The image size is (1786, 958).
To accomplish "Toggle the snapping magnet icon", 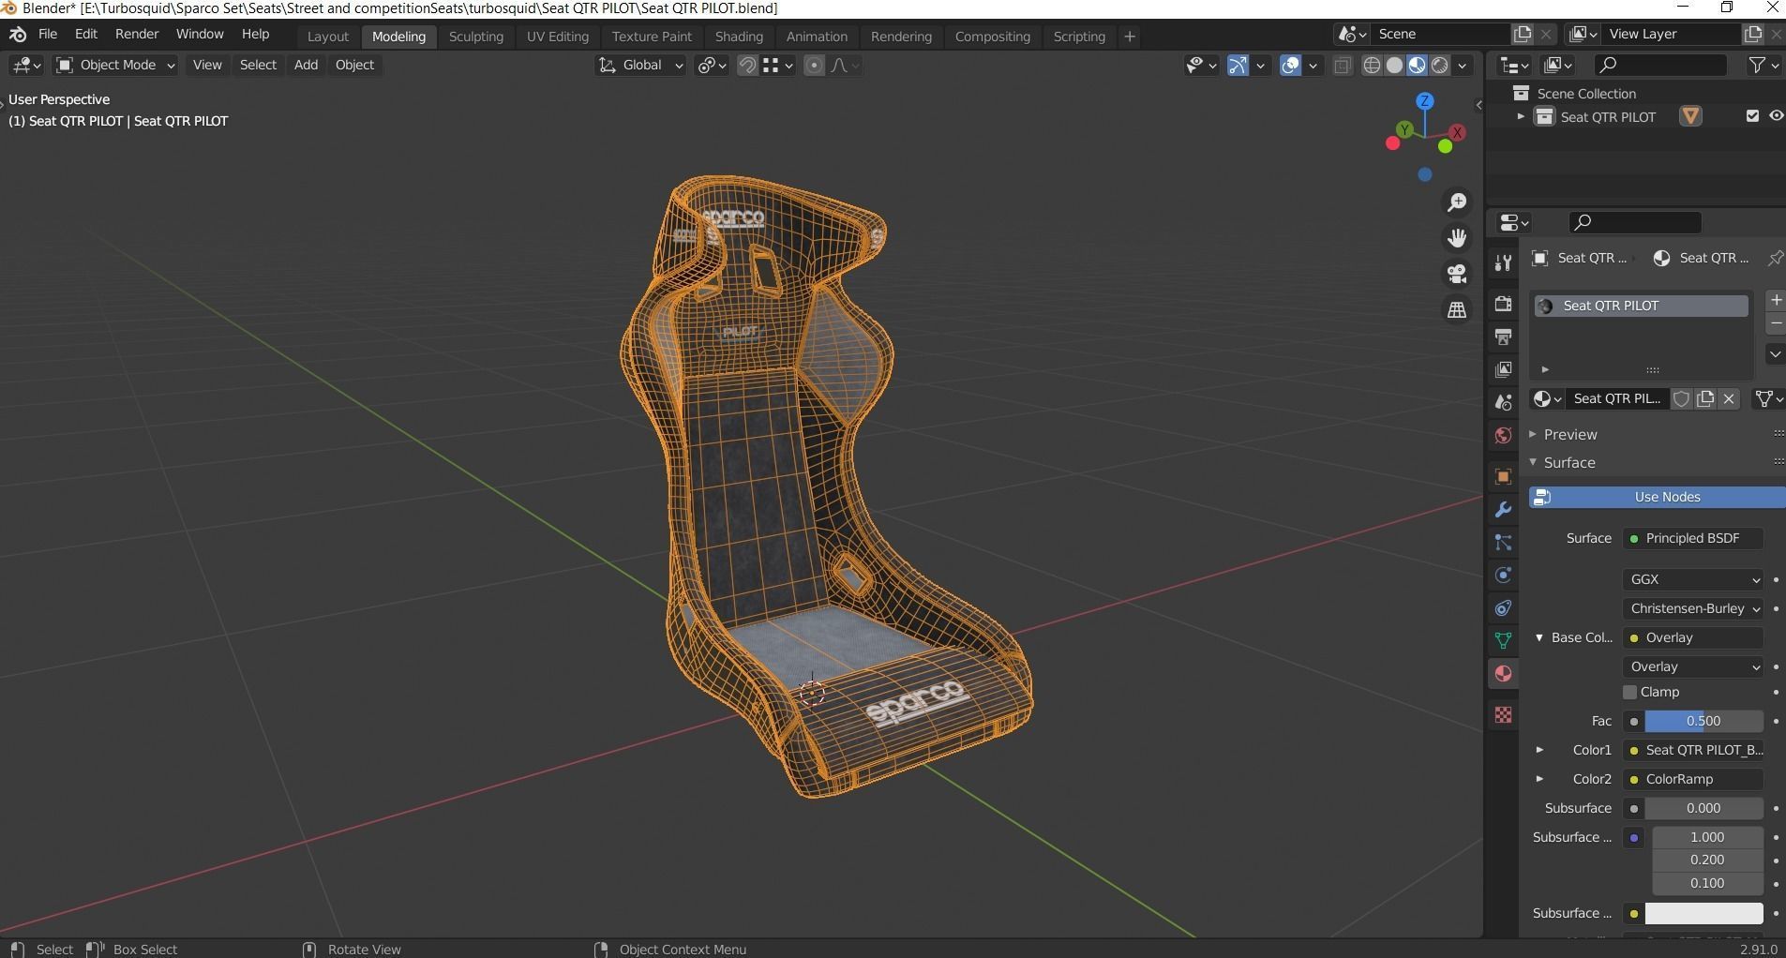I will 747,65.
